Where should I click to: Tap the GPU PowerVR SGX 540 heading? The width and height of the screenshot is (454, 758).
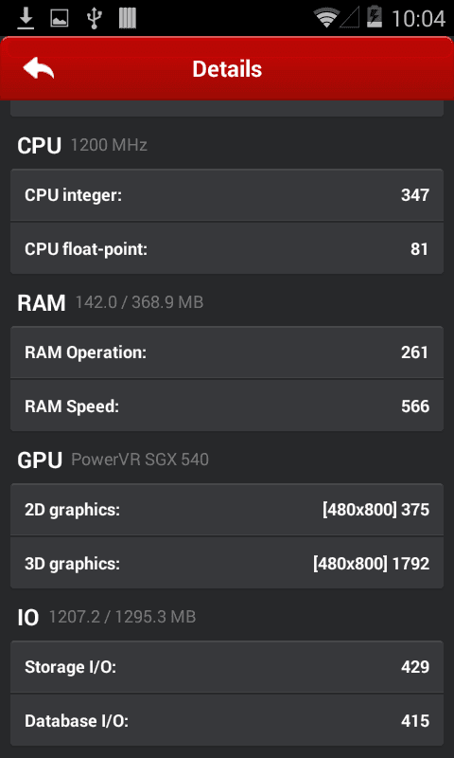click(x=113, y=460)
